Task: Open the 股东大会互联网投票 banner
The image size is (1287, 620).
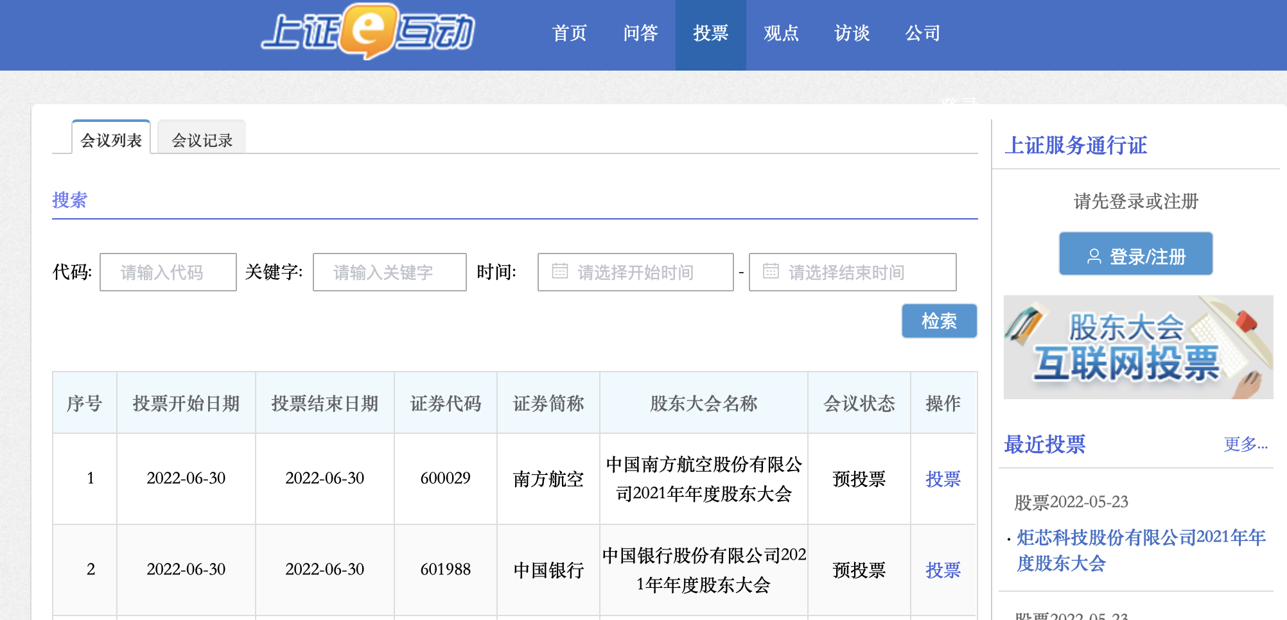Action: tap(1138, 347)
